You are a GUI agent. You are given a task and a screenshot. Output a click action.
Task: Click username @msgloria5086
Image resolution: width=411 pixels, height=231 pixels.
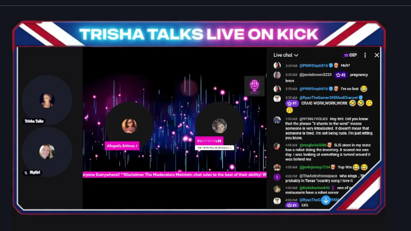[313, 145]
